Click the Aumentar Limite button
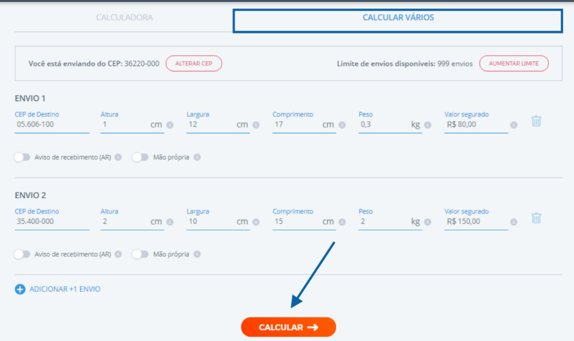Screen dimensions: 574x341 click(513, 63)
